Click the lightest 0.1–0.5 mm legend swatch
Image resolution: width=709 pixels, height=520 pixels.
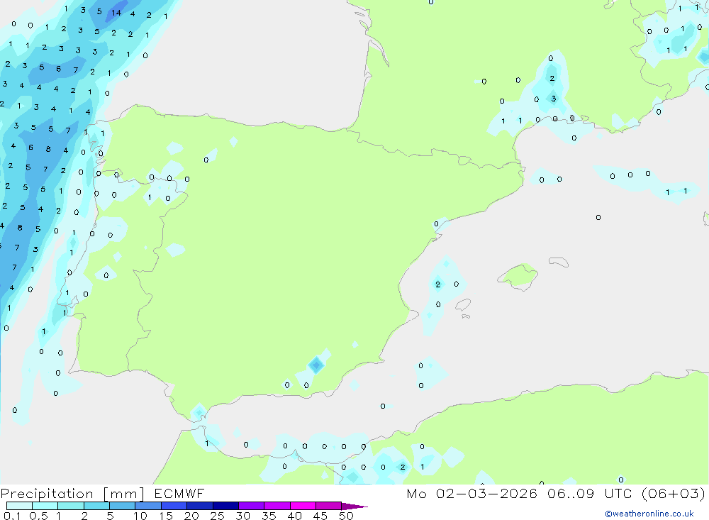pos(19,506)
